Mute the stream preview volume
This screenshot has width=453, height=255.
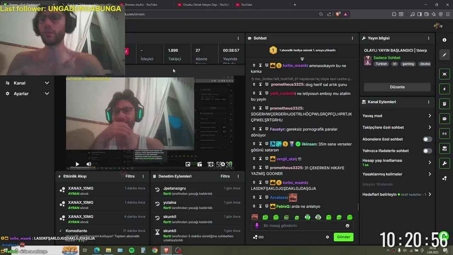89,164
